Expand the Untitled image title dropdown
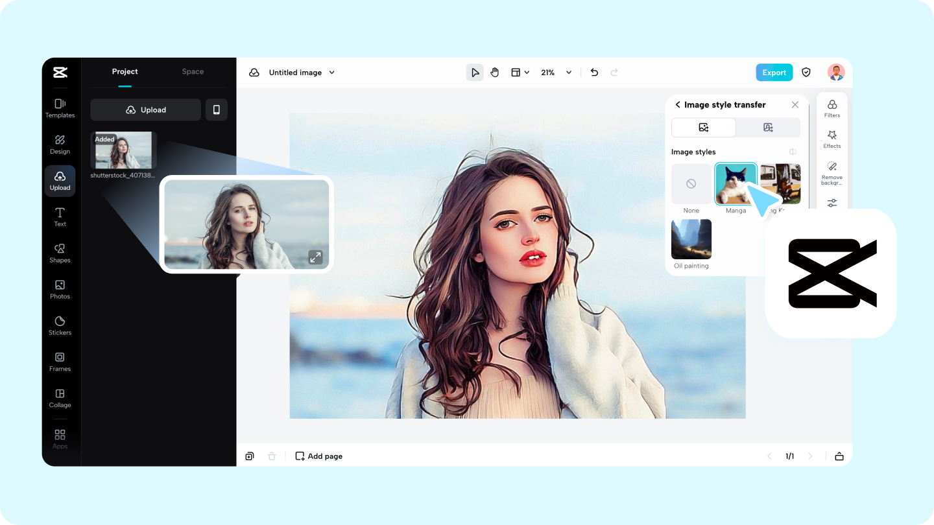 331,72
